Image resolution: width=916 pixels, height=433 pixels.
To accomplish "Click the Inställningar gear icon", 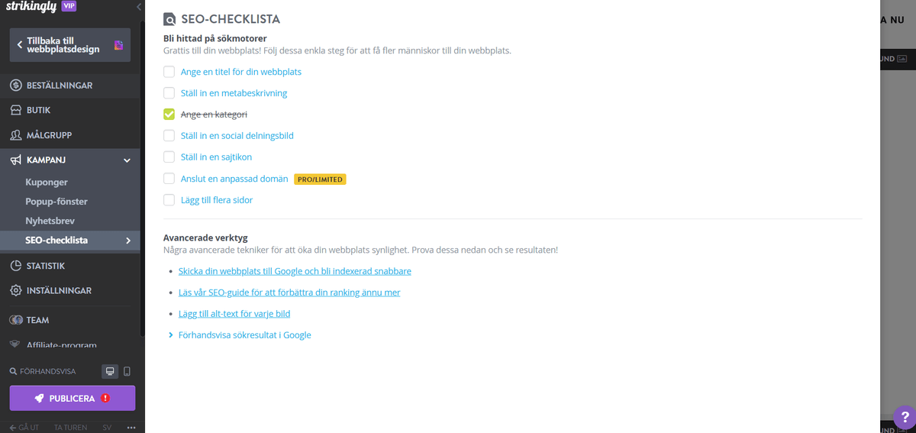I will (16, 291).
